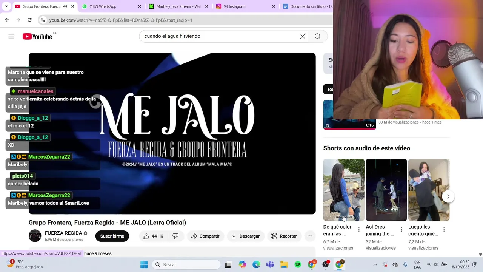
Task: Open the more actions three-dot menu
Action: coord(310,236)
